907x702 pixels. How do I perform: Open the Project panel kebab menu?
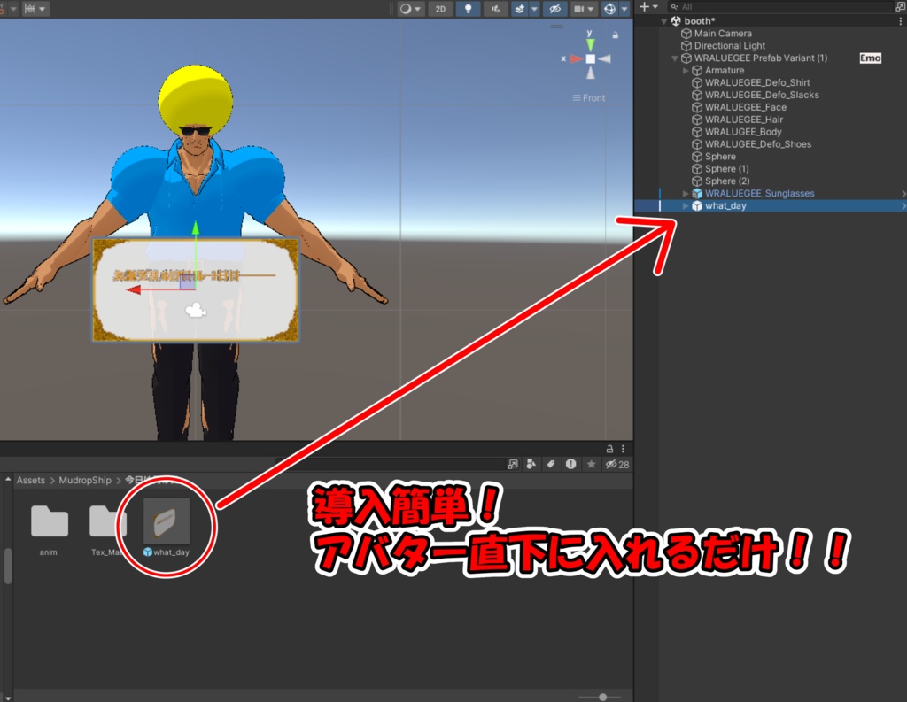pos(623,449)
